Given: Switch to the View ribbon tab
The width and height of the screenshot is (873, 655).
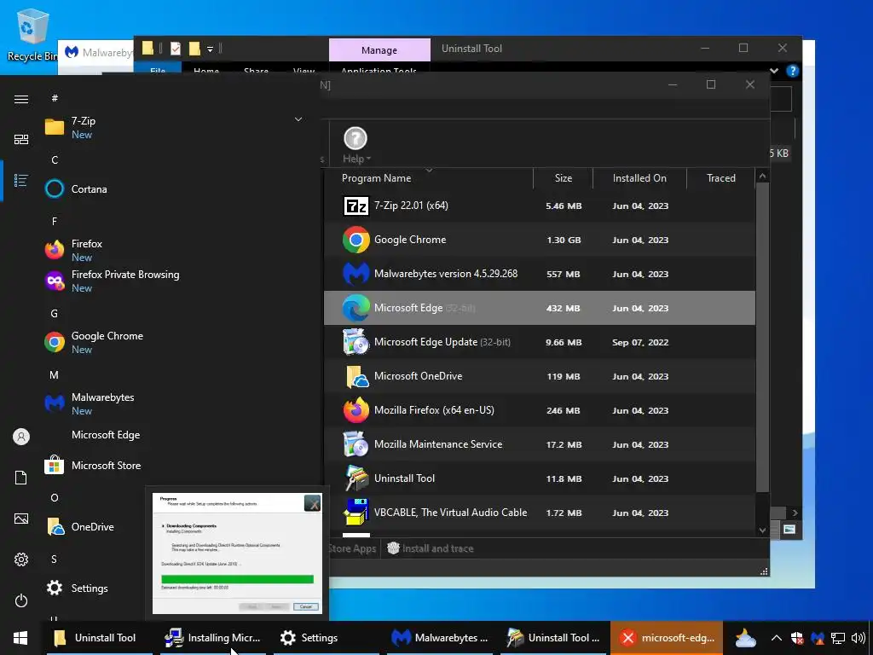Looking at the screenshot, I should 304,70.
